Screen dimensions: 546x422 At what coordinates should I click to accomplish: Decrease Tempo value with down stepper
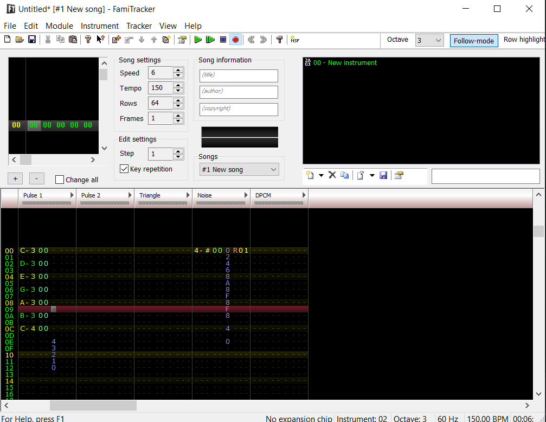[178, 91]
